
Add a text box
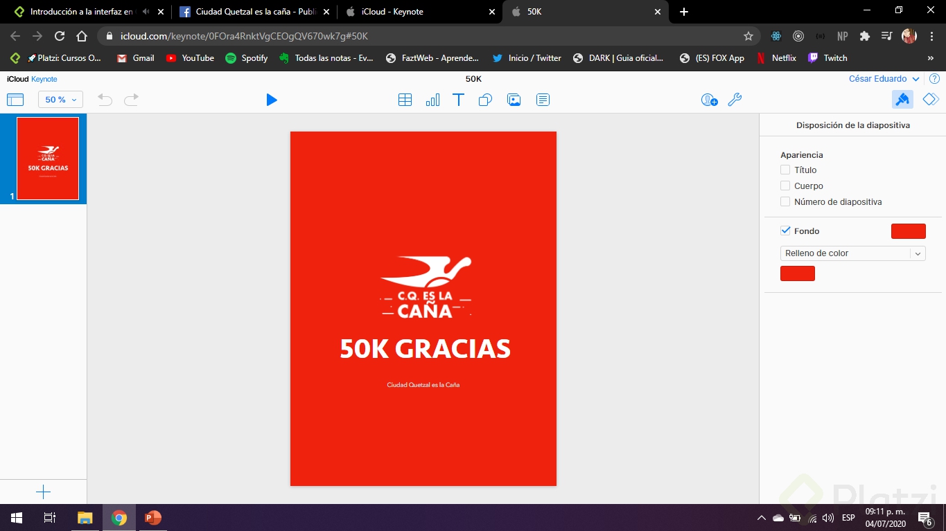coord(458,100)
